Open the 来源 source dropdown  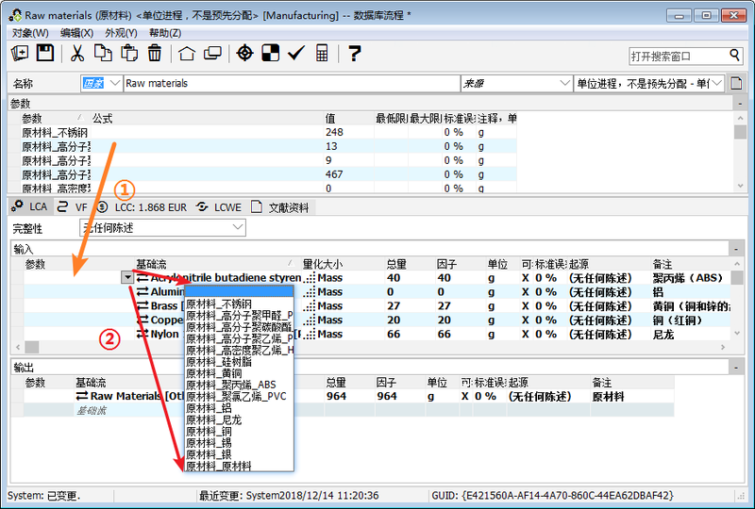coord(564,84)
